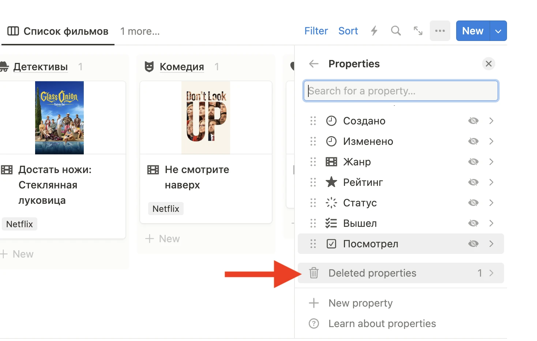
Task: Toggle visibility of Создано property
Action: [x=473, y=121]
